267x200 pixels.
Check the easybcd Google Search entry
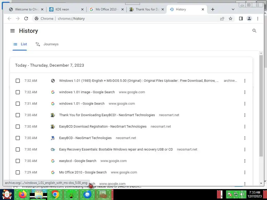18,161
